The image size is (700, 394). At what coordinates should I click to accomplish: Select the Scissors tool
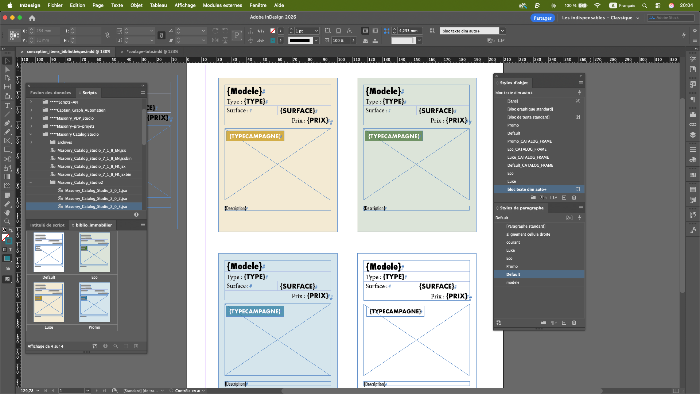[7, 159]
